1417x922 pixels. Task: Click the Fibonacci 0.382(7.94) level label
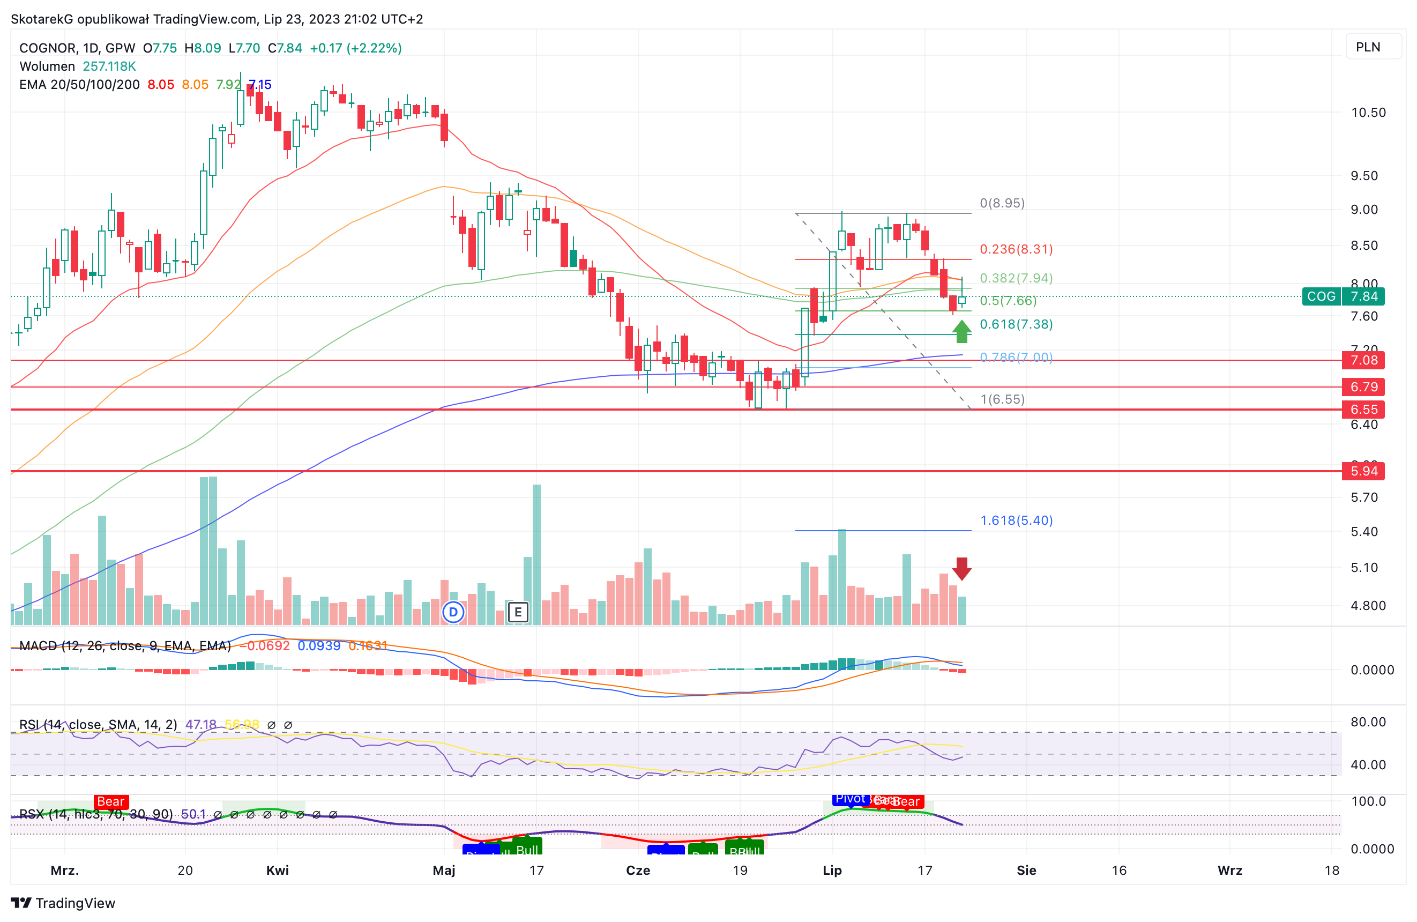pos(1016,278)
